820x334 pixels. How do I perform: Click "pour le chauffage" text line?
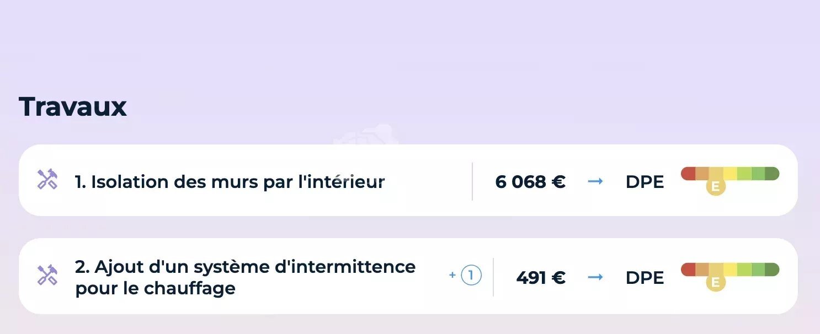155,288
